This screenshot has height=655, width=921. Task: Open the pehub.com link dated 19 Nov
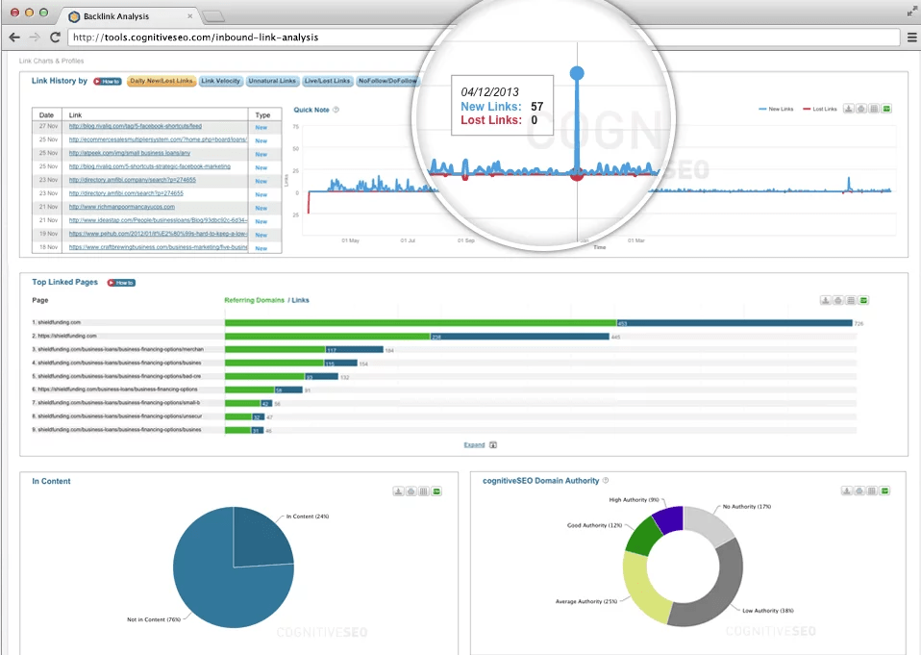[x=158, y=234]
